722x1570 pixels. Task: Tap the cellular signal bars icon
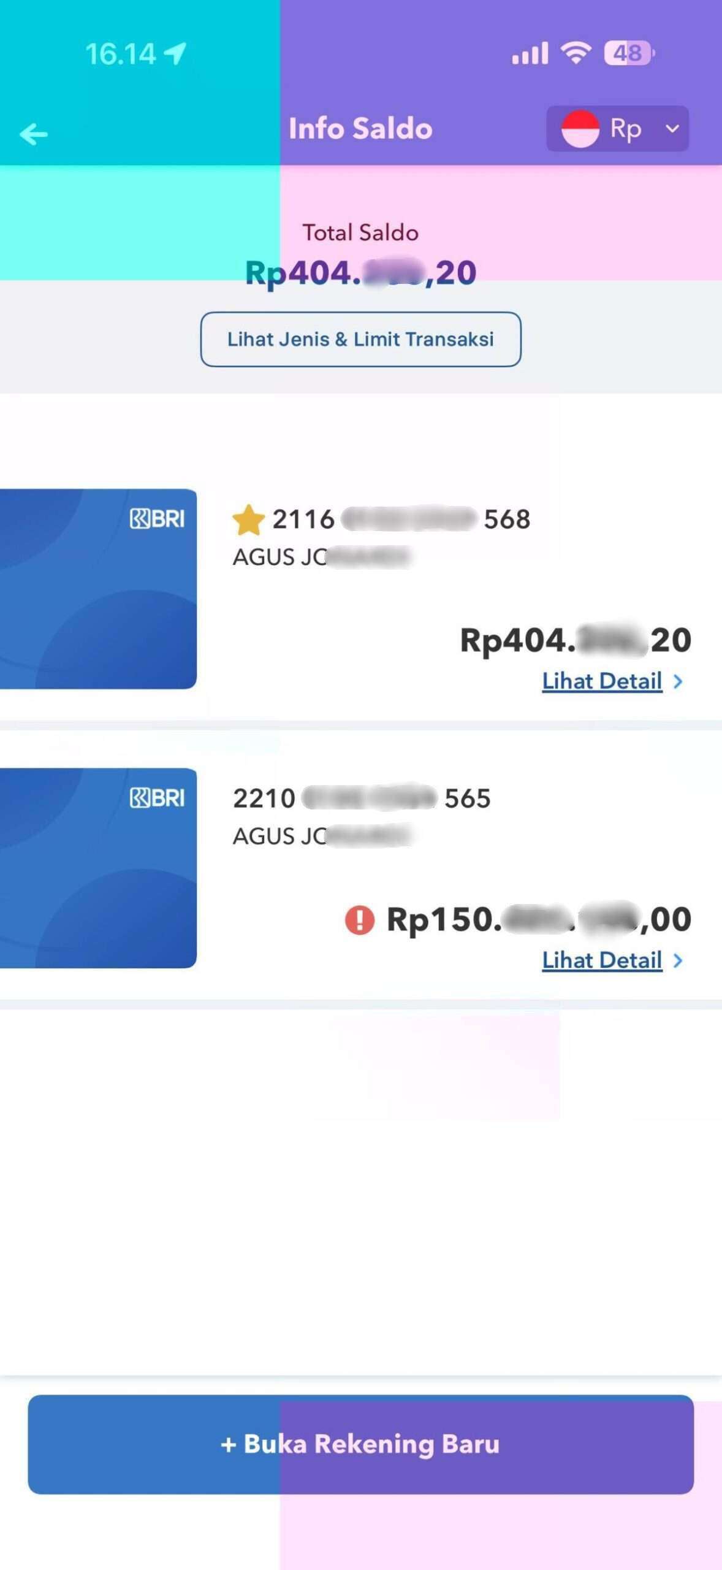530,54
